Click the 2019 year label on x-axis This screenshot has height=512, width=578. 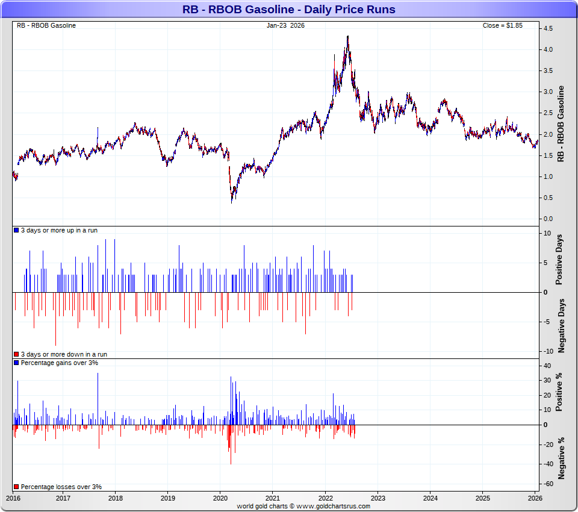(168, 498)
